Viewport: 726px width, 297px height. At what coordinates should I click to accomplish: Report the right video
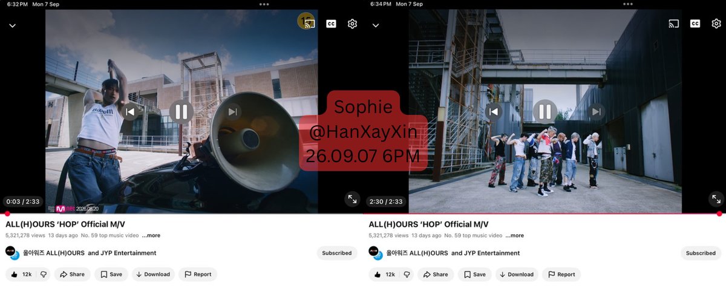(x=561, y=274)
